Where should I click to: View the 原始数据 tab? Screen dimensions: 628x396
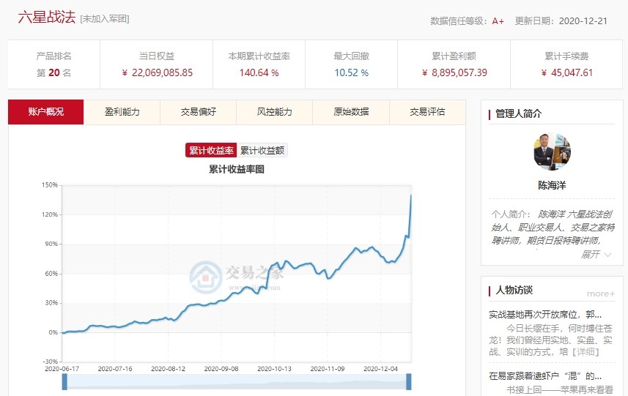coord(351,112)
